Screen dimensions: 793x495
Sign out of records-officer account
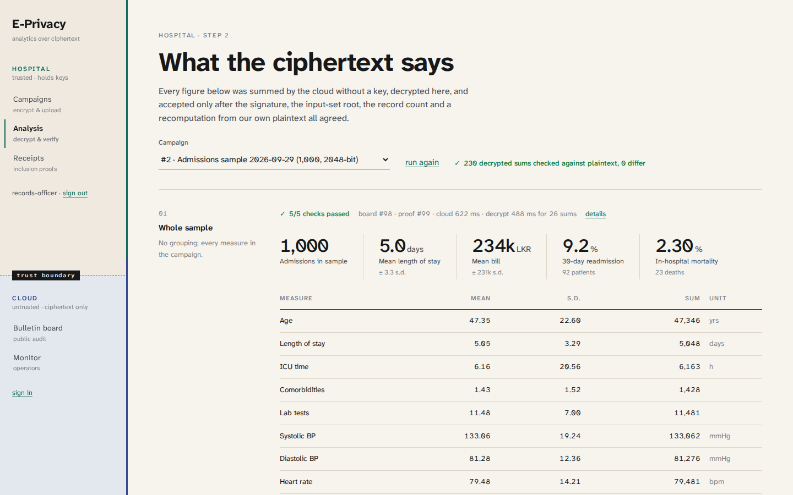(x=75, y=193)
